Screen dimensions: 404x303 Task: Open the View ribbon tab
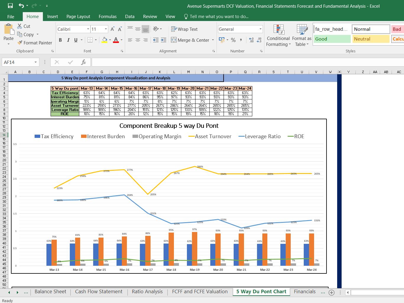click(170, 17)
